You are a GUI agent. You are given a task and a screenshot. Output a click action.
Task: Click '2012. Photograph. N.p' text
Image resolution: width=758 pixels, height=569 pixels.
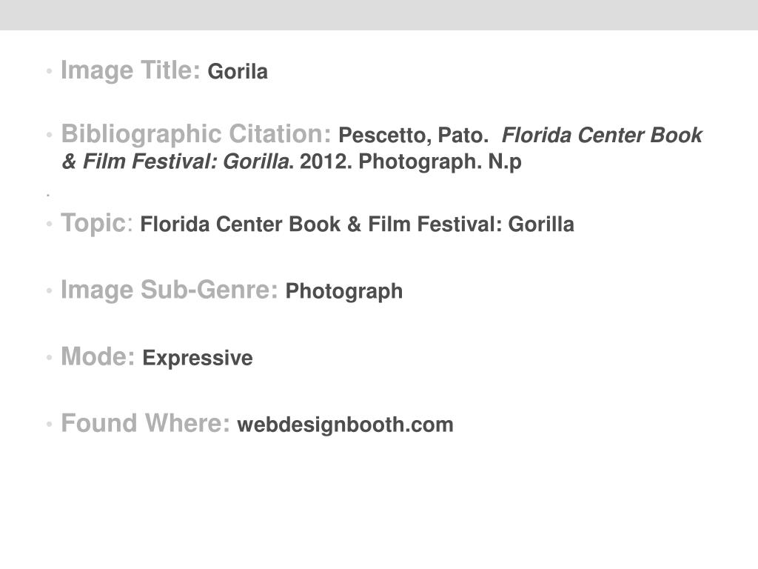[410, 162]
